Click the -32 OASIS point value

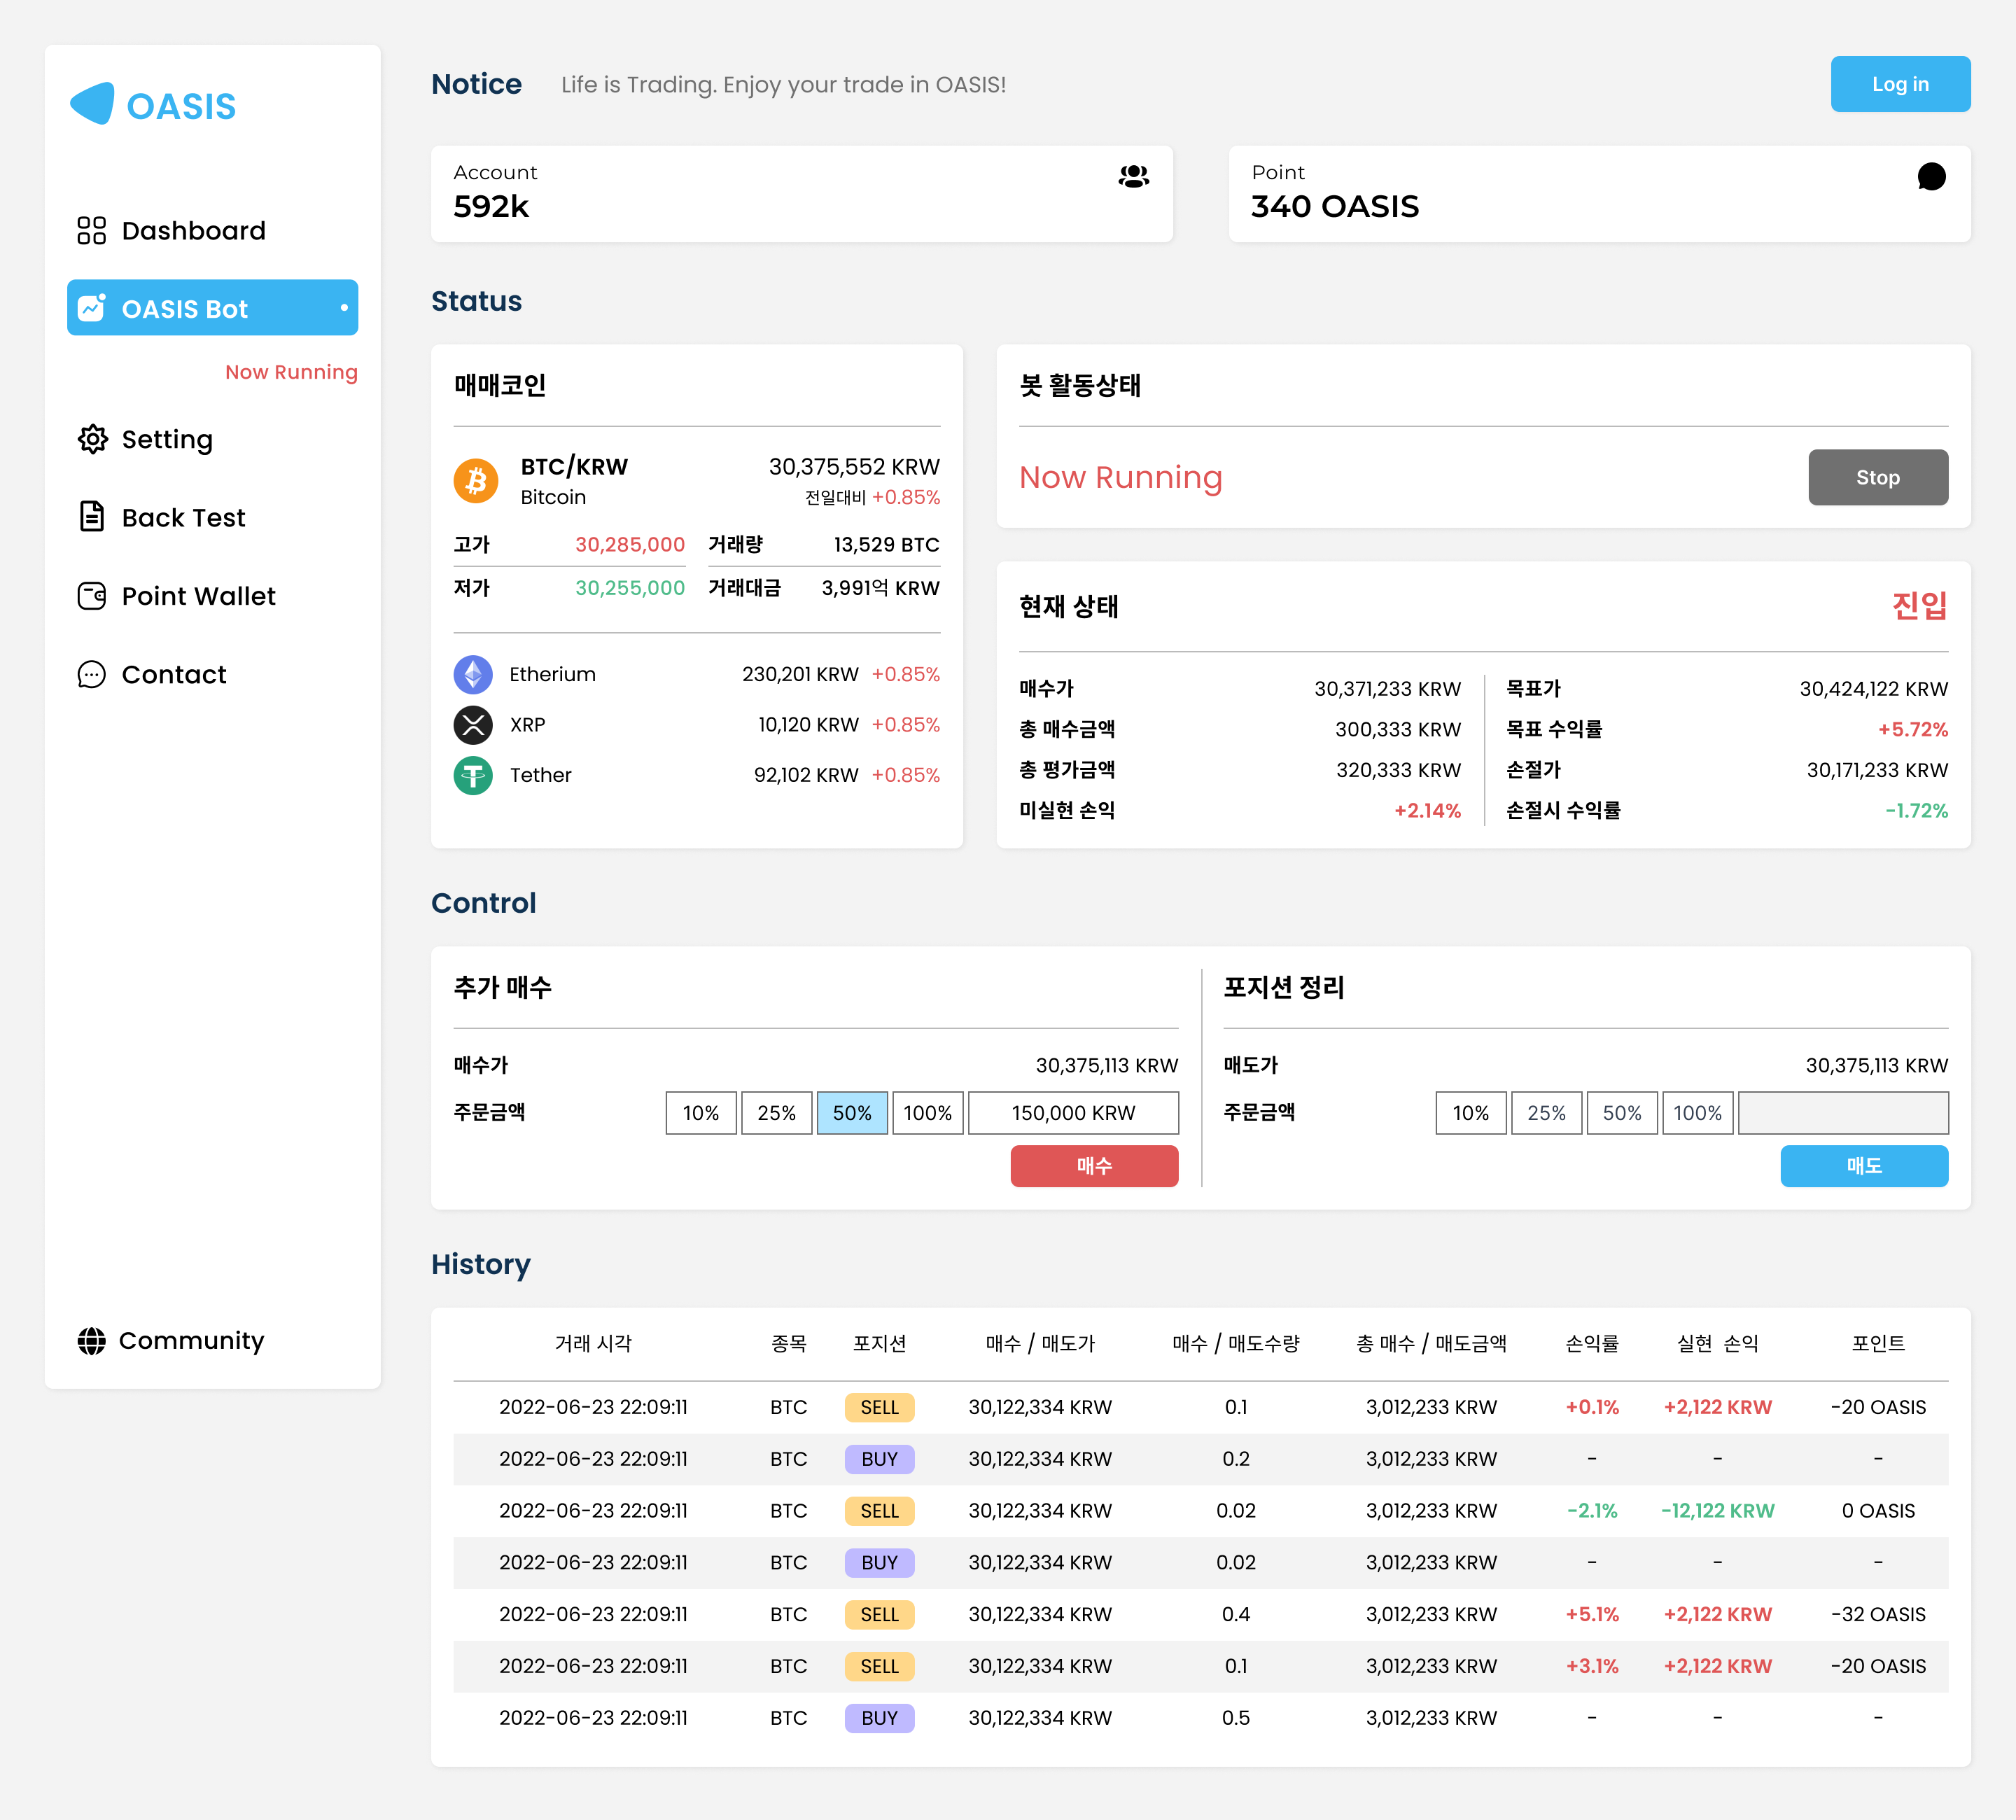[x=1879, y=1615]
